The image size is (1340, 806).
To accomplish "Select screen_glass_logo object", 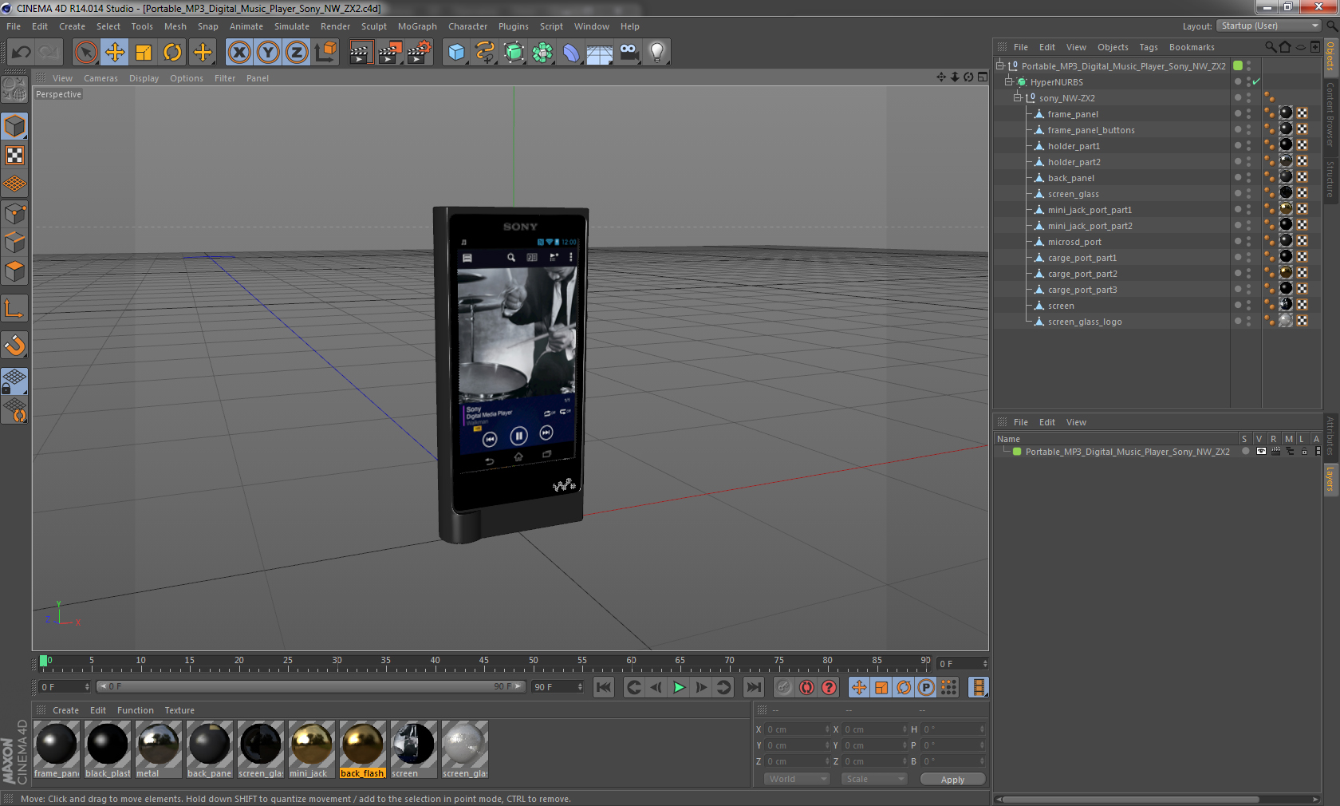I will [1085, 322].
